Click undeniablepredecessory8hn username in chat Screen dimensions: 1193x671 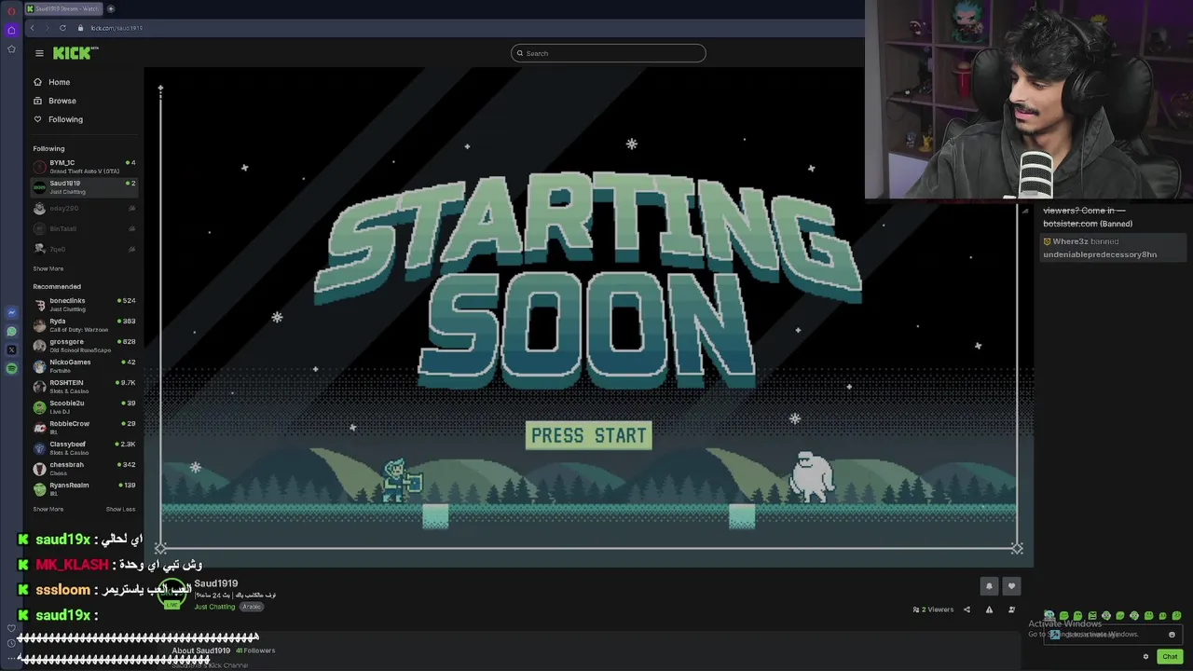(x=1100, y=254)
